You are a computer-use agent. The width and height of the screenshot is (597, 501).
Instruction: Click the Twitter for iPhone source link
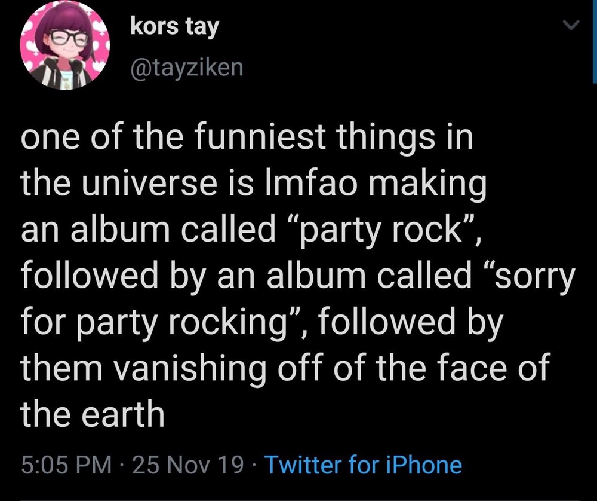pyautogui.click(x=362, y=465)
